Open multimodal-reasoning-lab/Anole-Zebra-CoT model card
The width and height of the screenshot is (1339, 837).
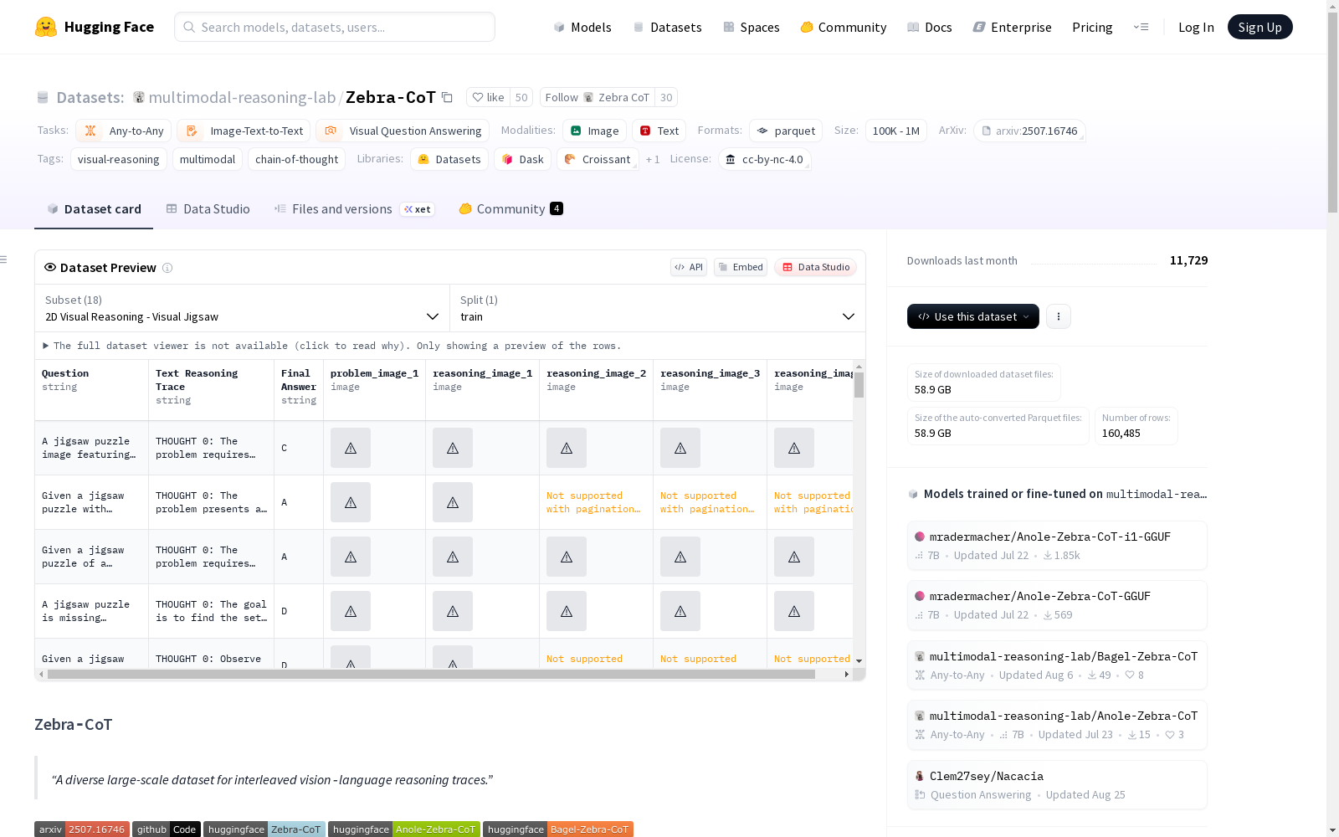coord(1057,725)
